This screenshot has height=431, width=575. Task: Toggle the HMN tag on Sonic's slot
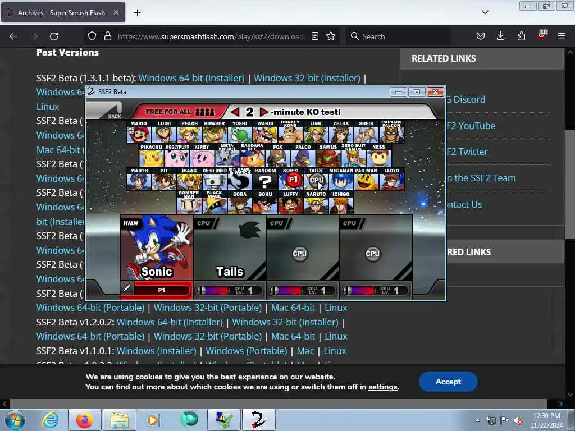131,223
